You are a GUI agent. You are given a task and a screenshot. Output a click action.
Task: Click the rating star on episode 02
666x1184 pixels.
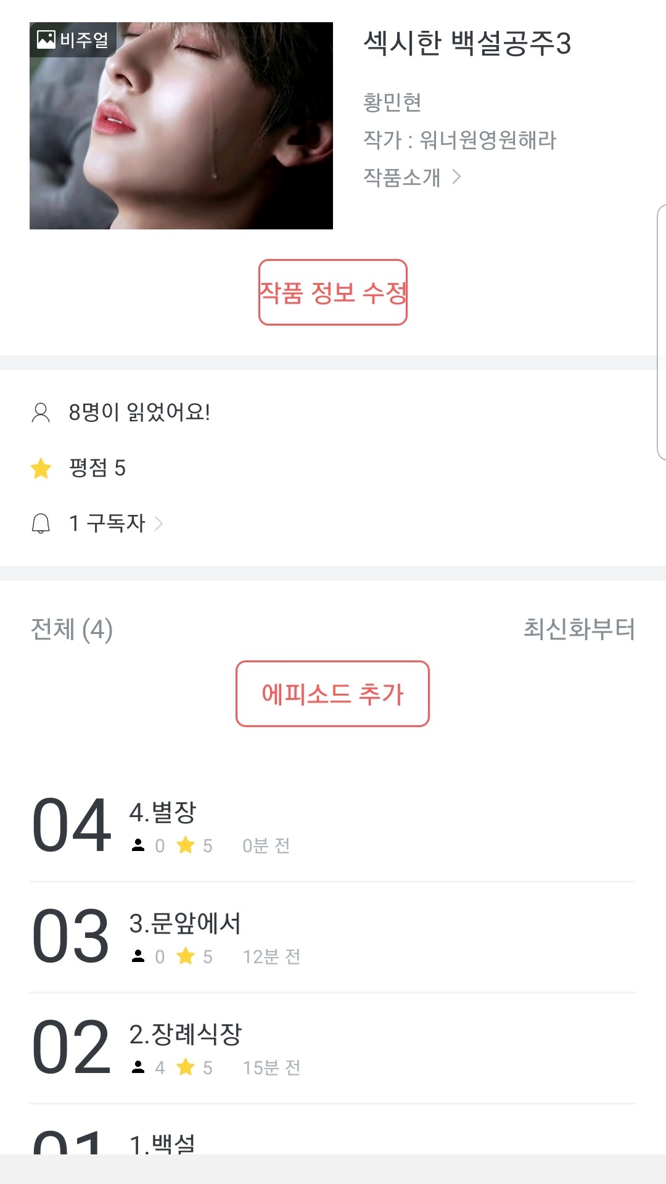tap(186, 1067)
